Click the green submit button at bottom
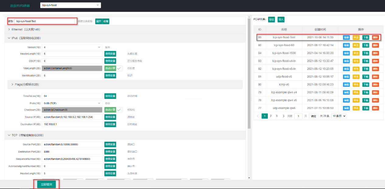 tap(47, 184)
